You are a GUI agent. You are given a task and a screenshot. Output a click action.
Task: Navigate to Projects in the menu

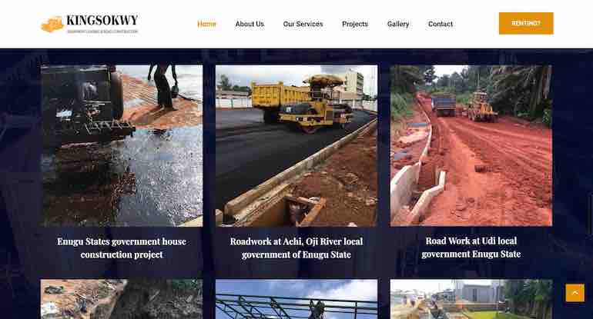(355, 24)
